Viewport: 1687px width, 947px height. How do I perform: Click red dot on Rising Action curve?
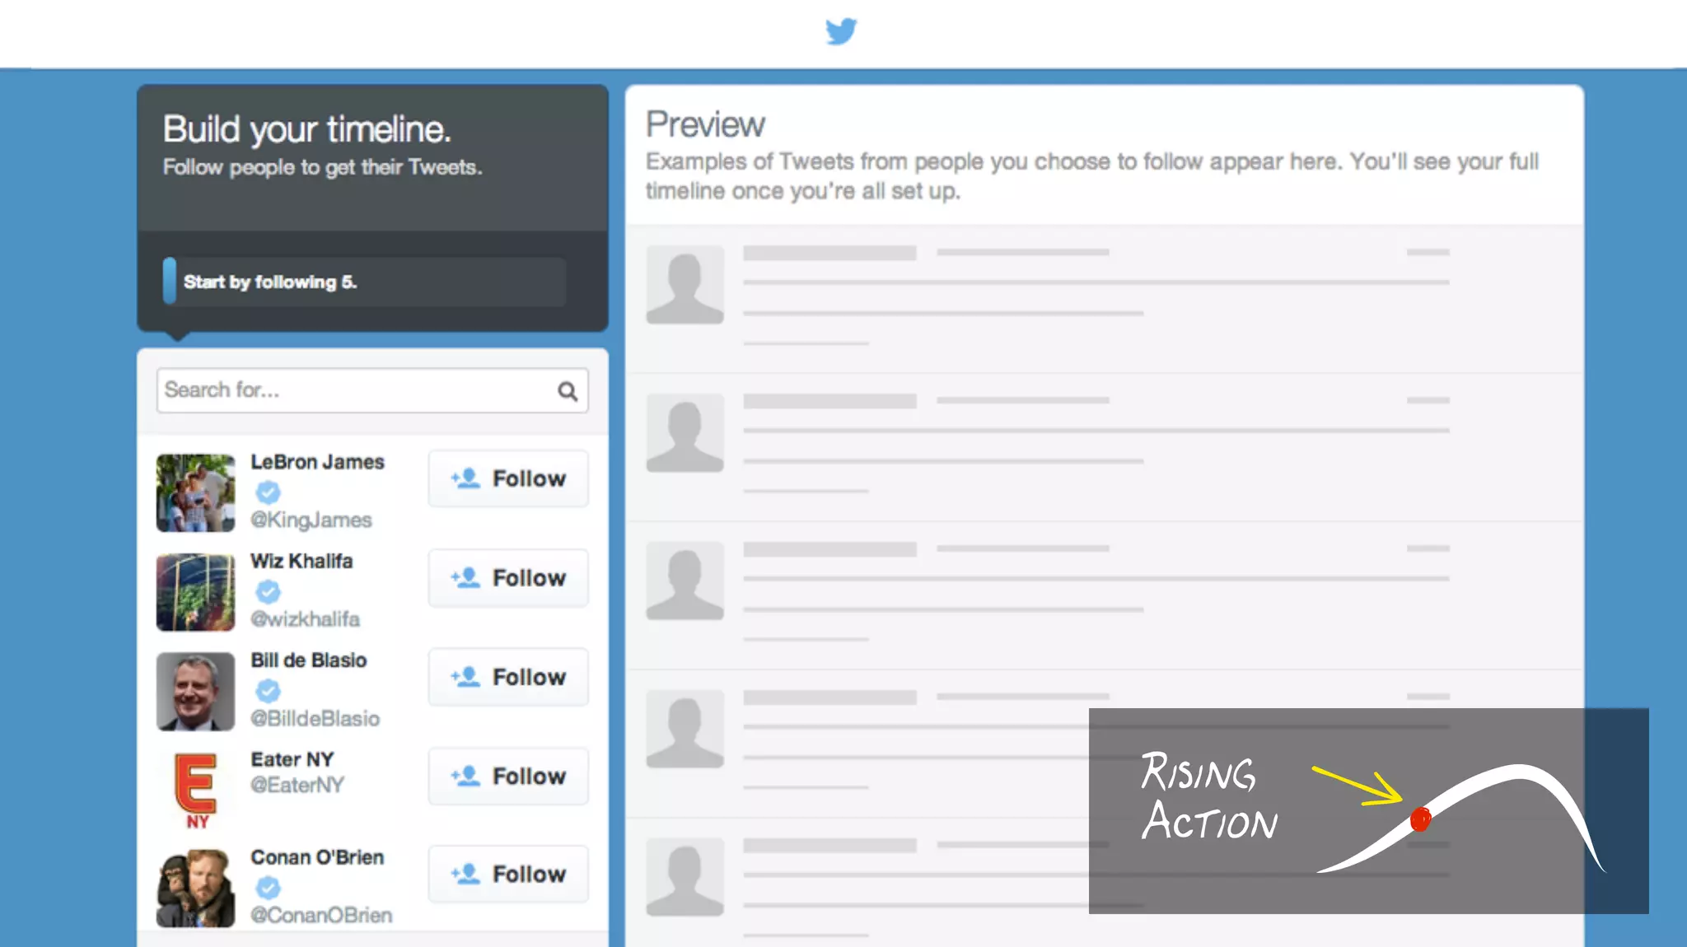(1420, 819)
